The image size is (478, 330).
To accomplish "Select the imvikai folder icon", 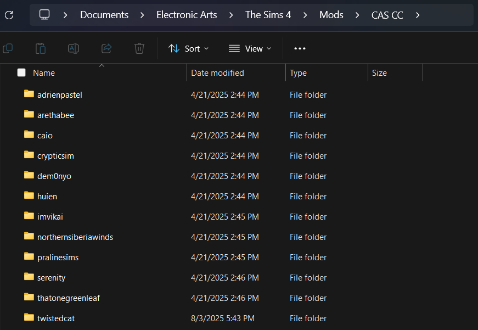I will [29, 216].
